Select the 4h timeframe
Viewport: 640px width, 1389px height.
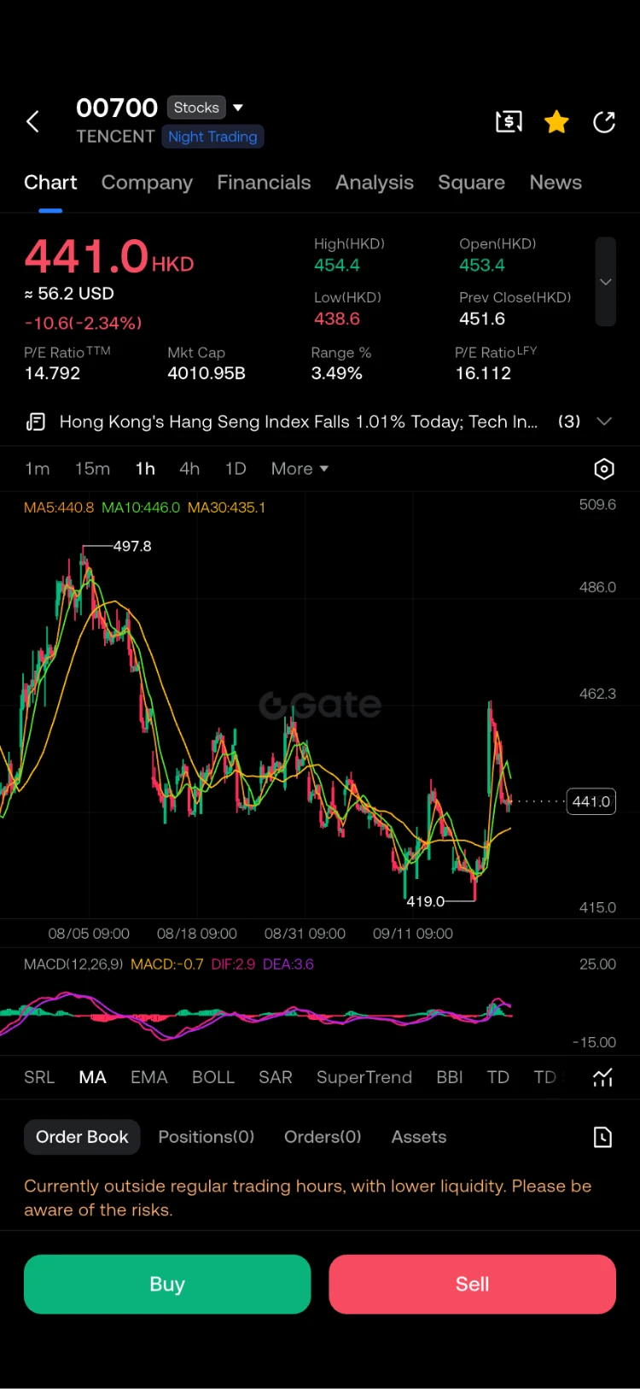189,469
